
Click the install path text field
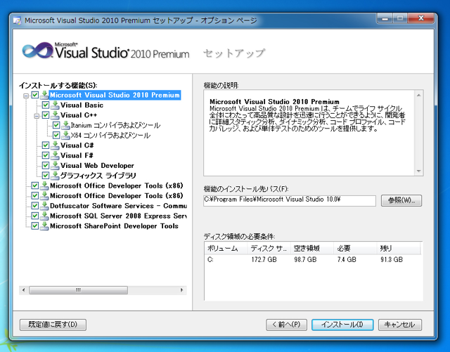click(290, 200)
